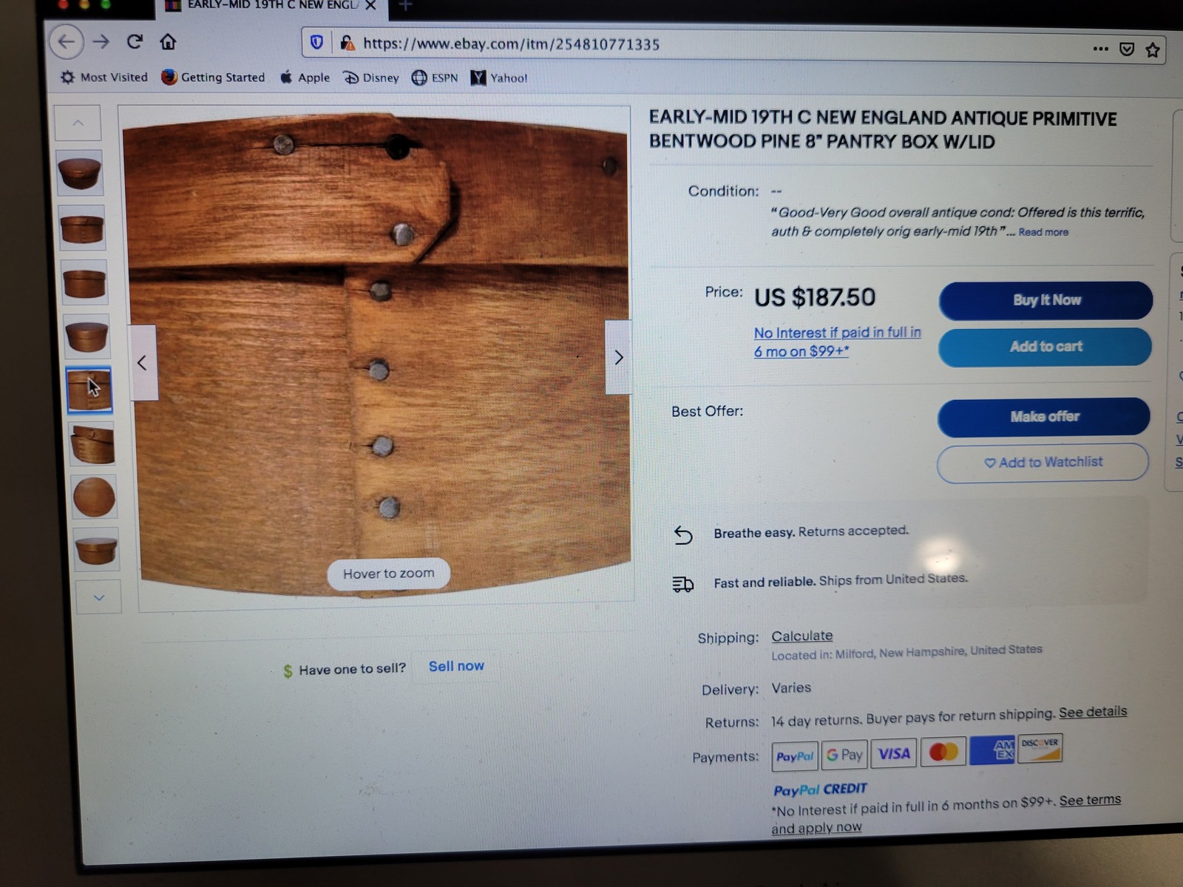The width and height of the screenshot is (1183, 887).
Task: Add item to Watchlist
Action: [1043, 463]
